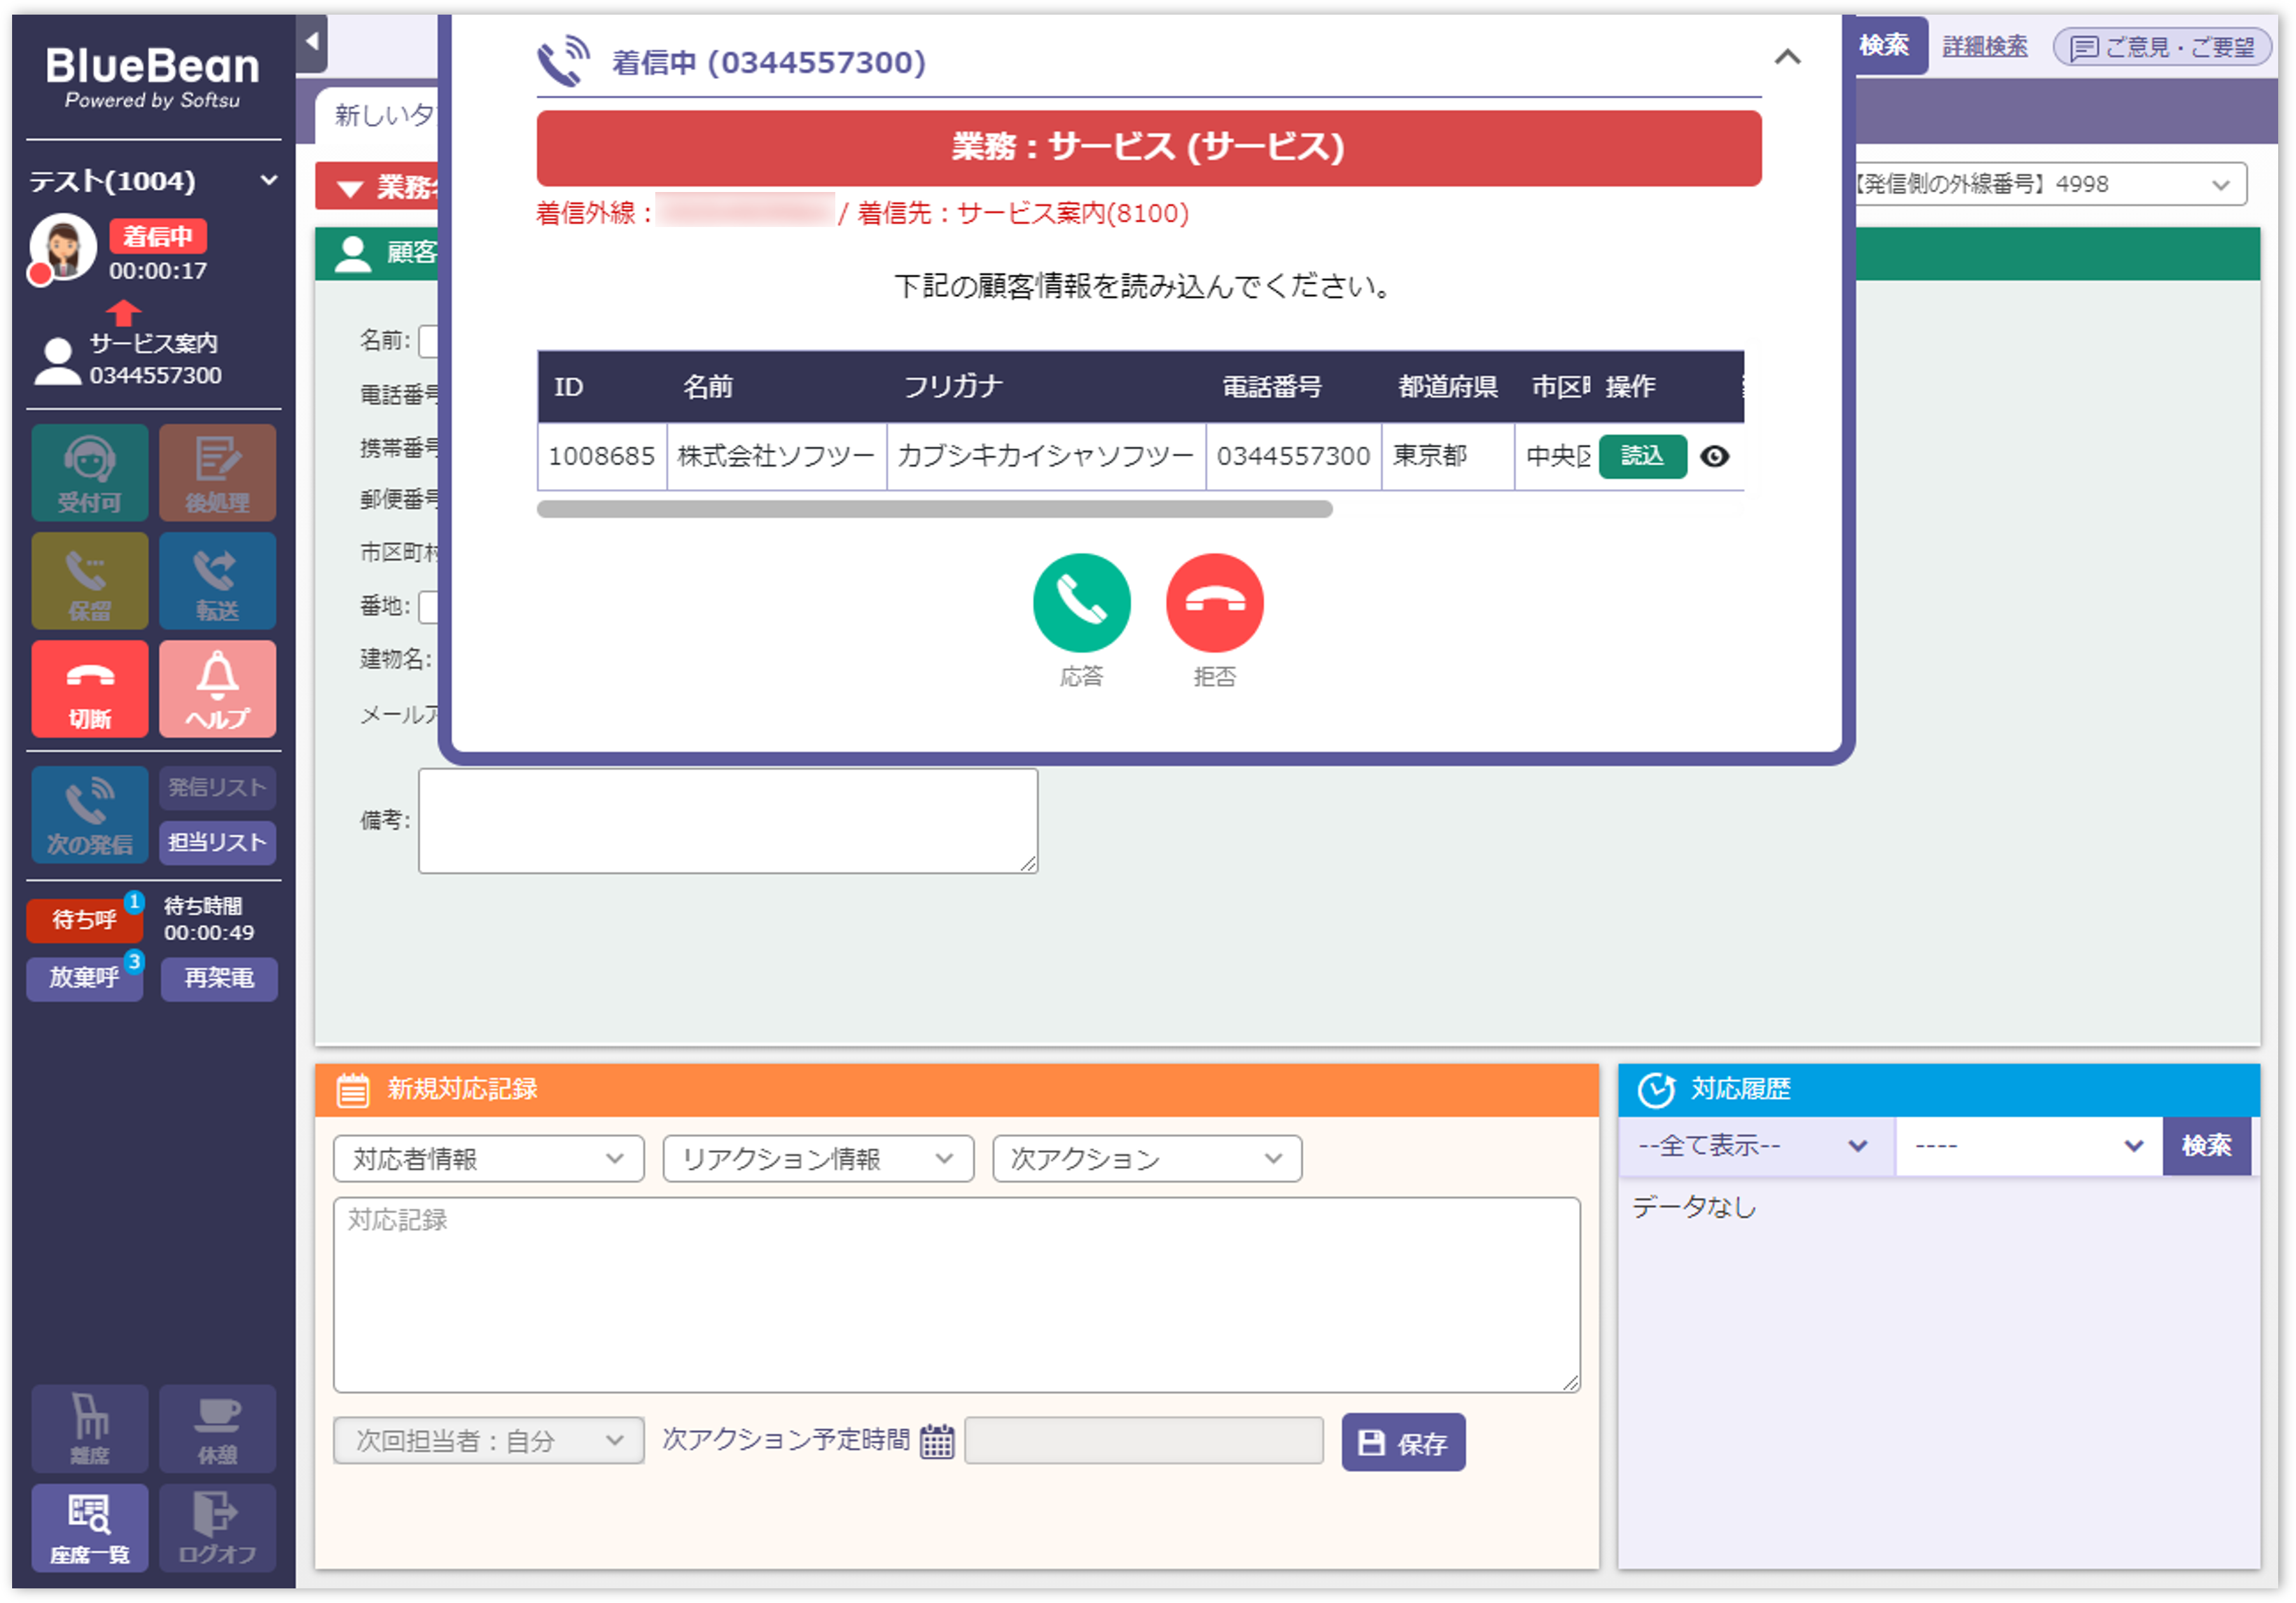
Task: Hang up using the 切断 icon
Action: click(89, 689)
